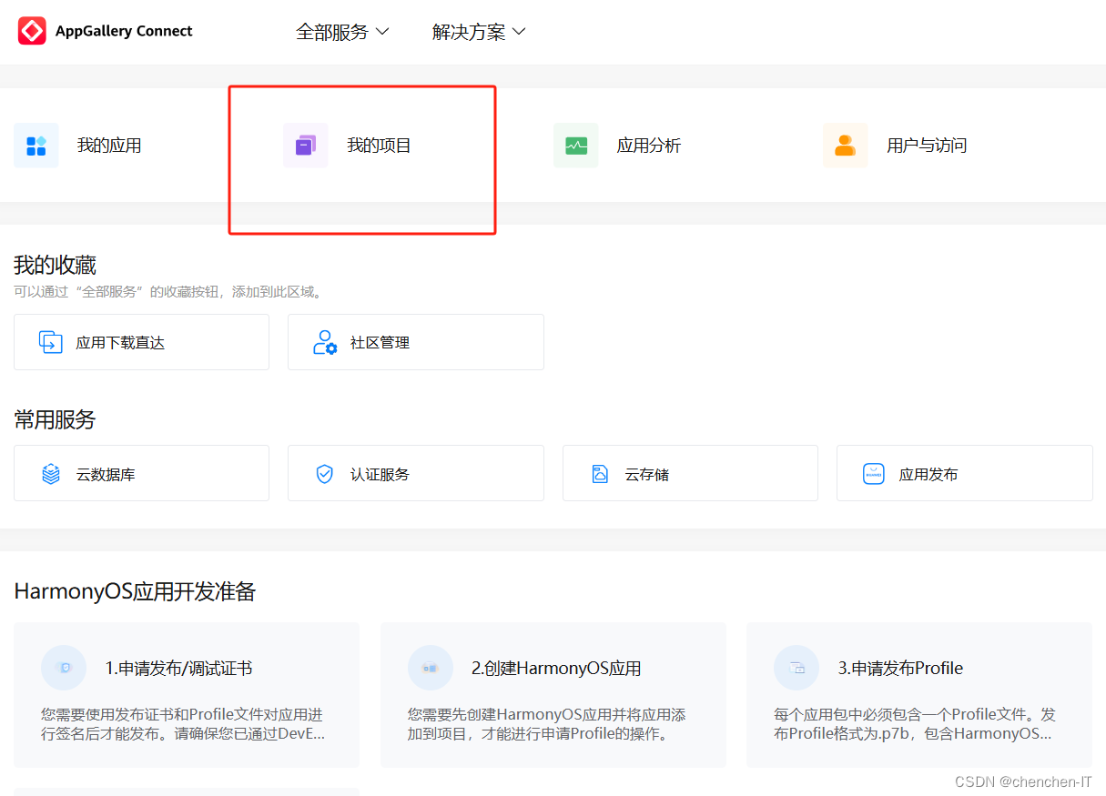Click the 社区管理 user-gear icon

pos(325,342)
